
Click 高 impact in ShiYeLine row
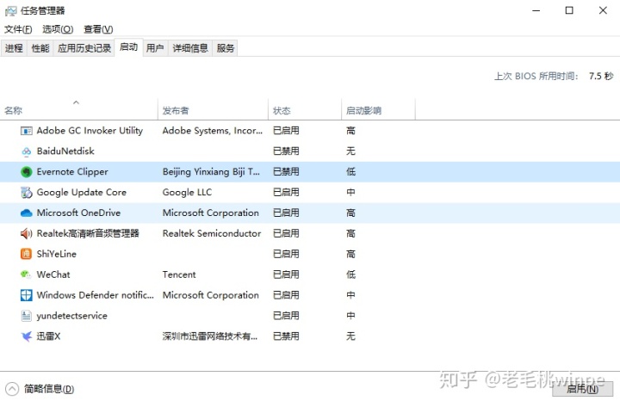click(350, 254)
